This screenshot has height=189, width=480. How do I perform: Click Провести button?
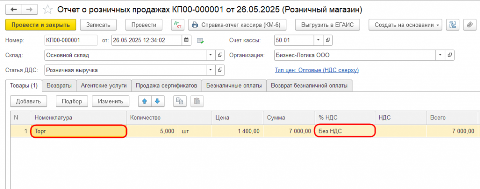tap(144, 25)
